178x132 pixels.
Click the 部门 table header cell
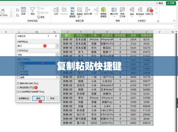(67, 35)
